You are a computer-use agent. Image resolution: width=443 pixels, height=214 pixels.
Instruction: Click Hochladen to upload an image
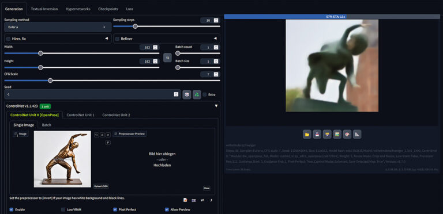click(162, 165)
